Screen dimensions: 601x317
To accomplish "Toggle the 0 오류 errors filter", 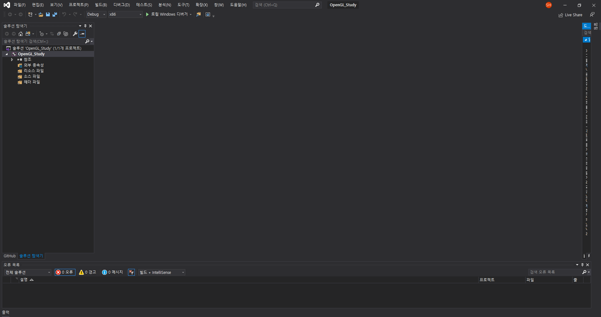I will click(x=65, y=272).
